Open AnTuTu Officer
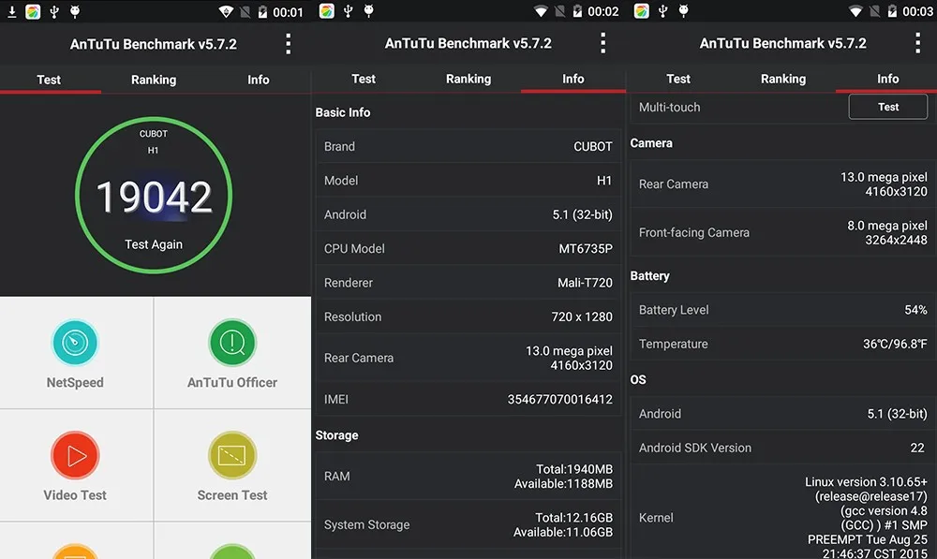 pyautogui.click(x=232, y=354)
